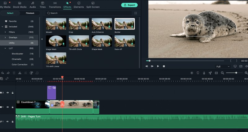Click the red scissors on the playhead
This screenshot has height=132, width=248.
point(62,104)
